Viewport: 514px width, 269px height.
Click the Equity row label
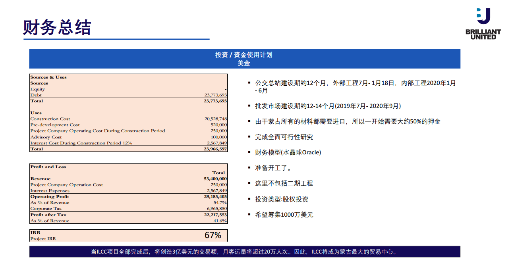click(x=38, y=89)
